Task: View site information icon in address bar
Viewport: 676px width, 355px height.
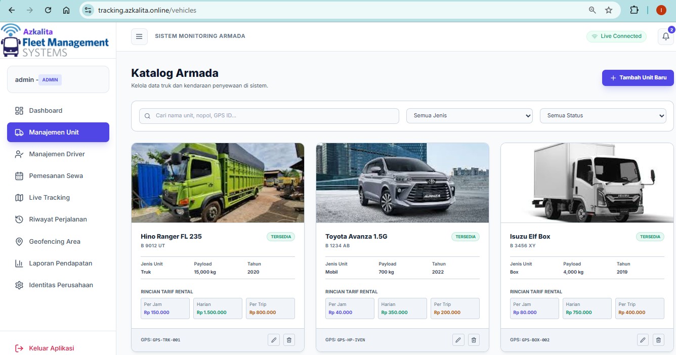Action: (89, 10)
